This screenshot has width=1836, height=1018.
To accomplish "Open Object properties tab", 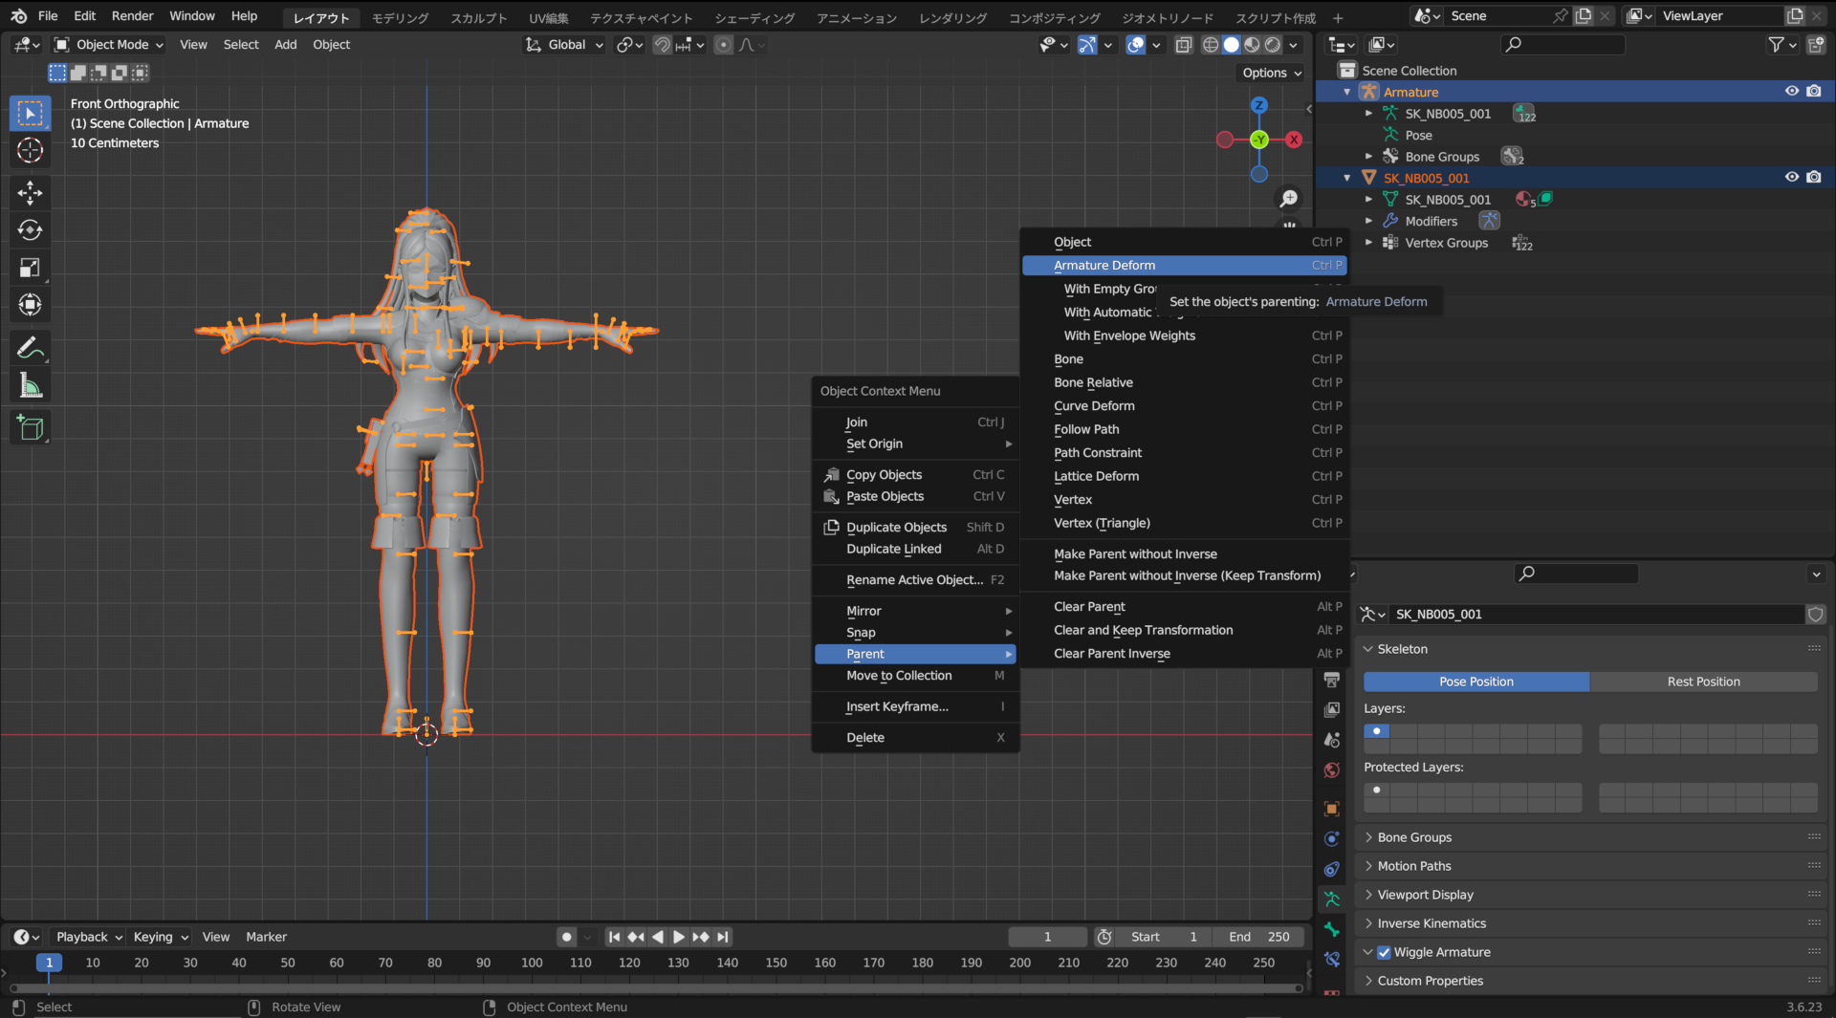I will (1331, 809).
